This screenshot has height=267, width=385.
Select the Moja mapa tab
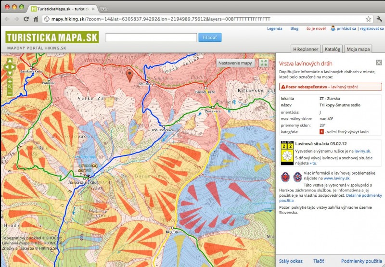pos(358,49)
